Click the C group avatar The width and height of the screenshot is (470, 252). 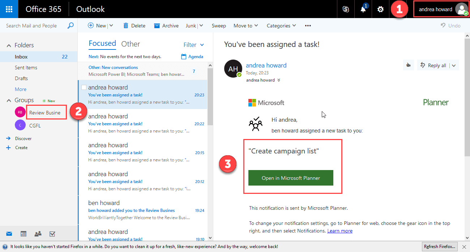point(20,125)
